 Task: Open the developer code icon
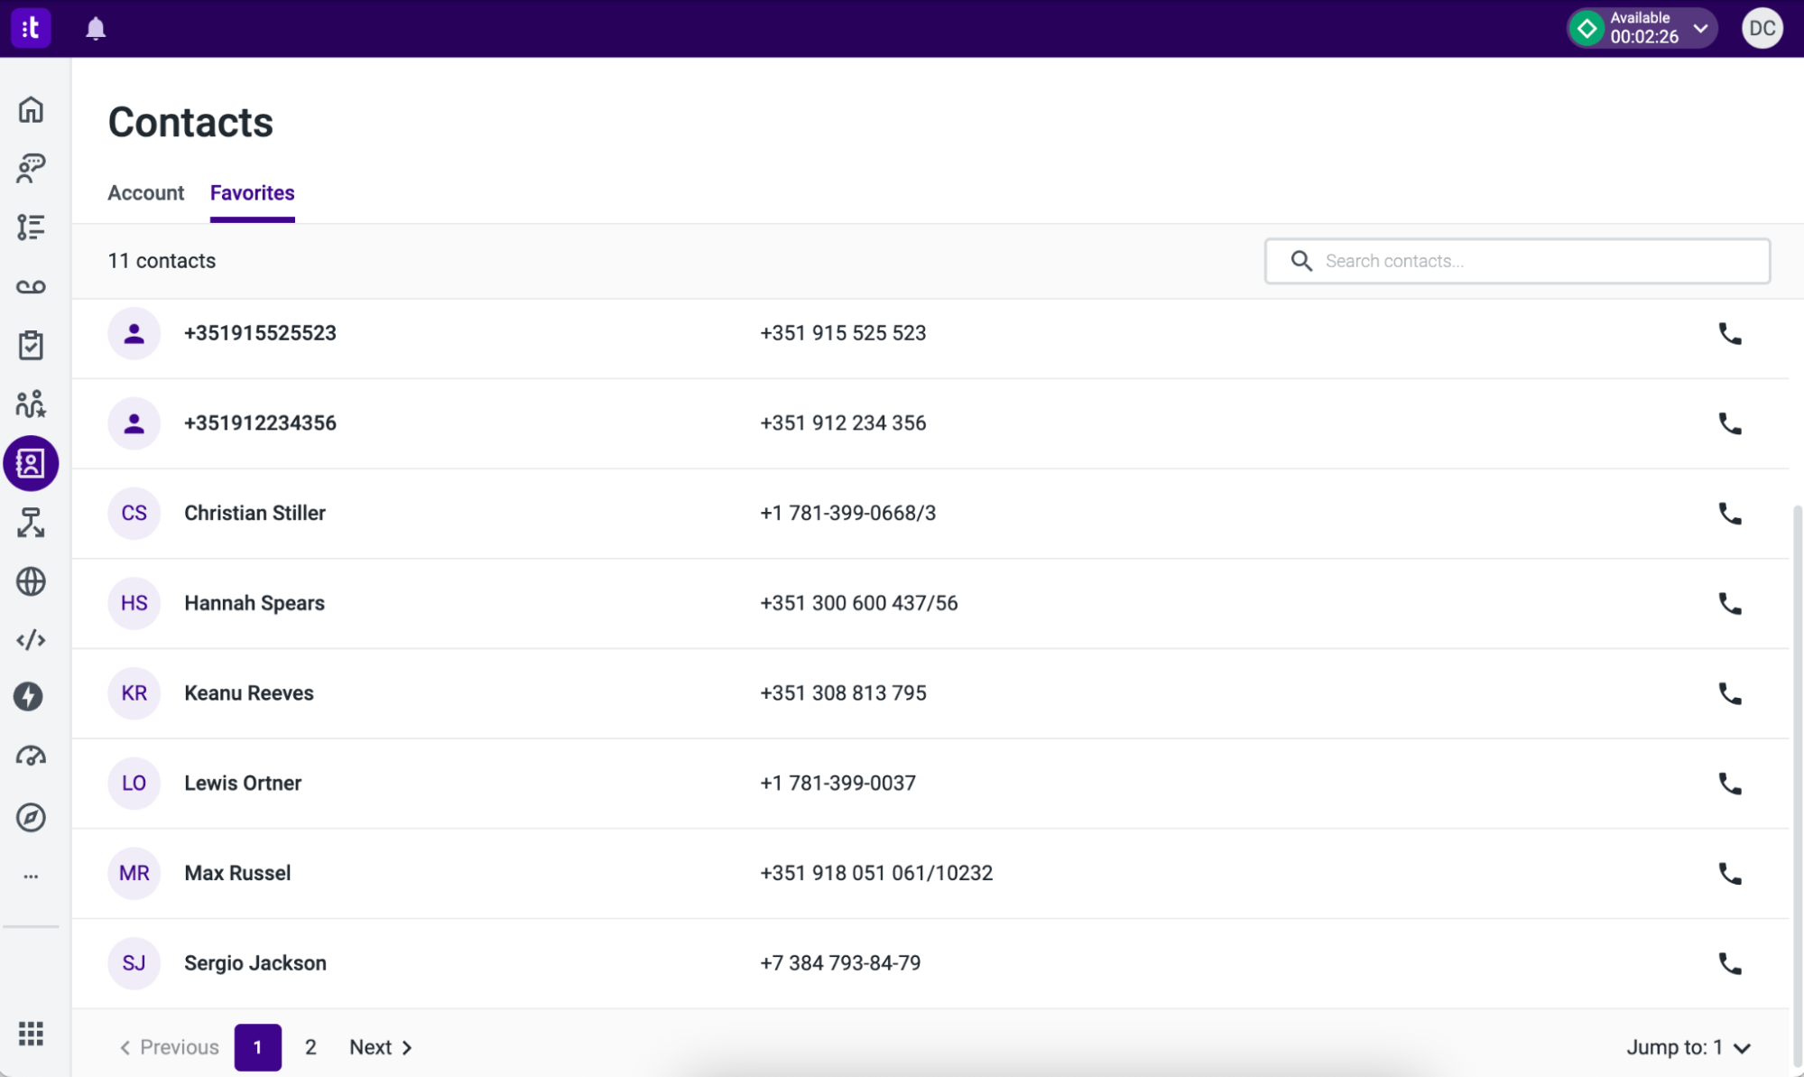tap(31, 640)
